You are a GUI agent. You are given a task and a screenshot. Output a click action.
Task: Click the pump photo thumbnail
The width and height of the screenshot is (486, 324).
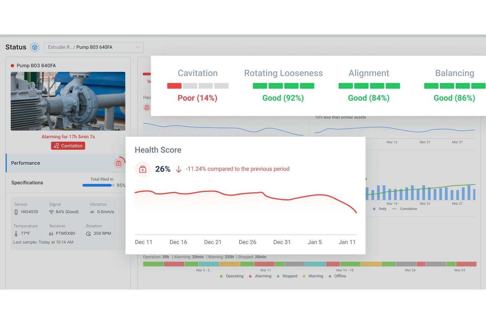(x=68, y=101)
